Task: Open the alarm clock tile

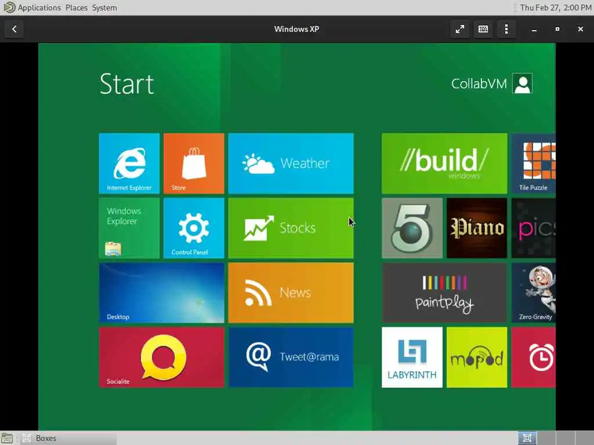Action: tap(534, 358)
